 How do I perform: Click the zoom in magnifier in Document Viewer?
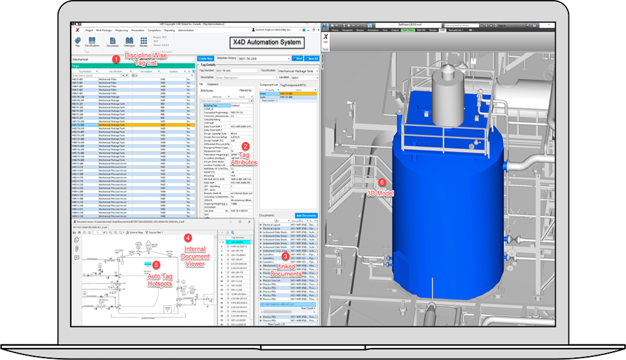(115, 232)
